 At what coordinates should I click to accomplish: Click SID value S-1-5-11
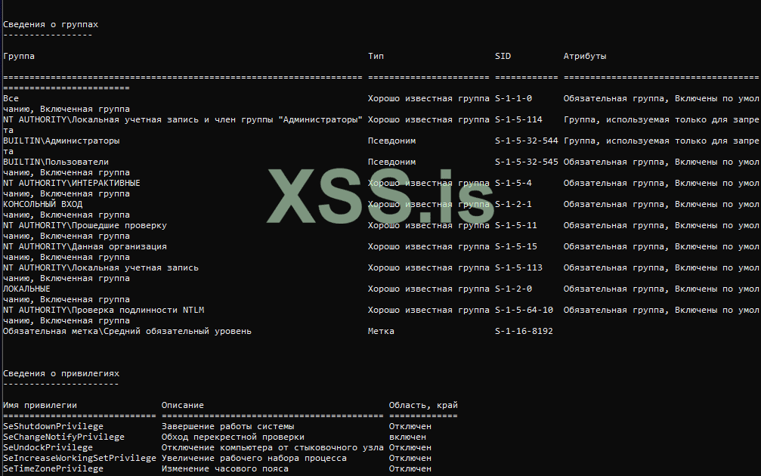click(516, 226)
